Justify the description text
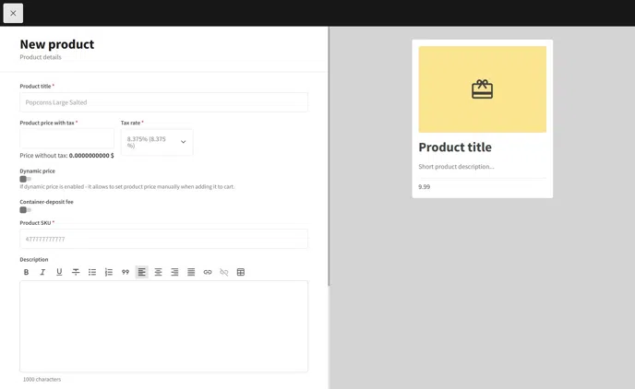The width and height of the screenshot is (635, 389). click(191, 272)
